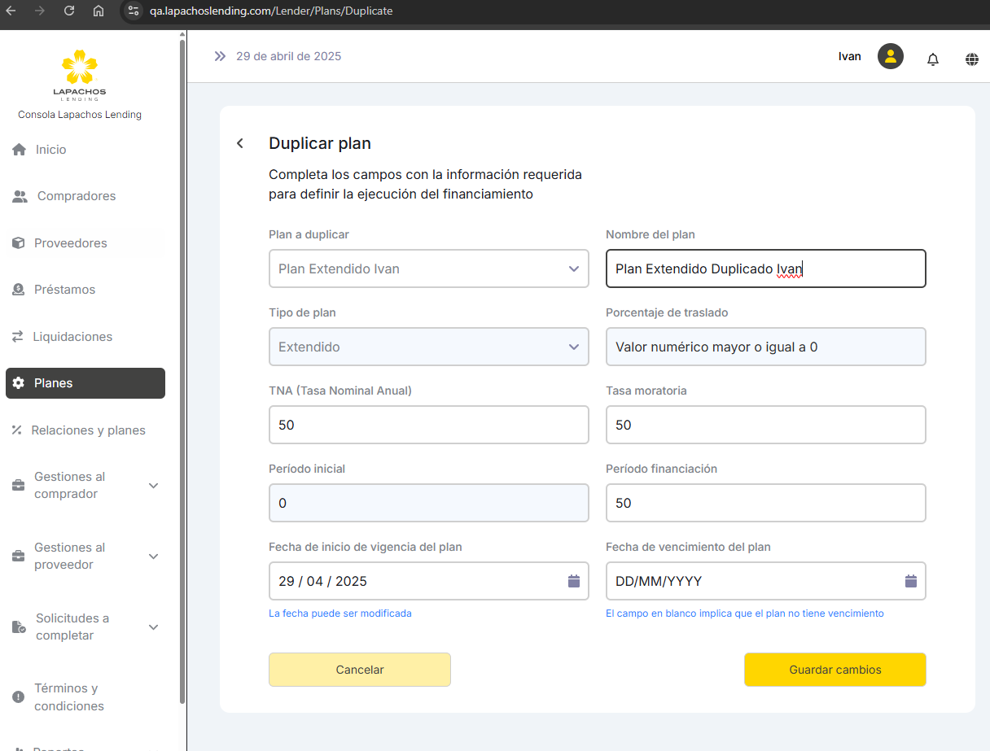The width and height of the screenshot is (990, 751).
Task: Open Préstamos in the sidebar
Action: coord(64,290)
